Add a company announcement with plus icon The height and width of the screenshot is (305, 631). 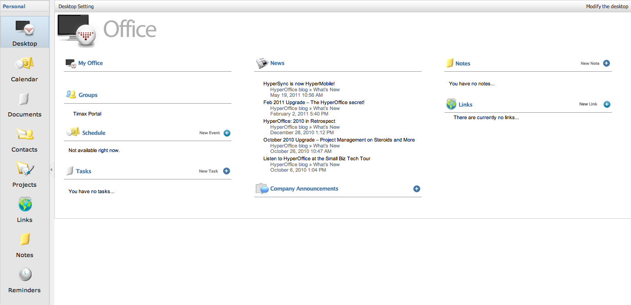point(417,189)
